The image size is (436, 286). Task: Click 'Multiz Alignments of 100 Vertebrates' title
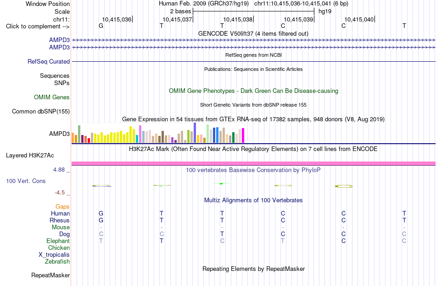253,200
